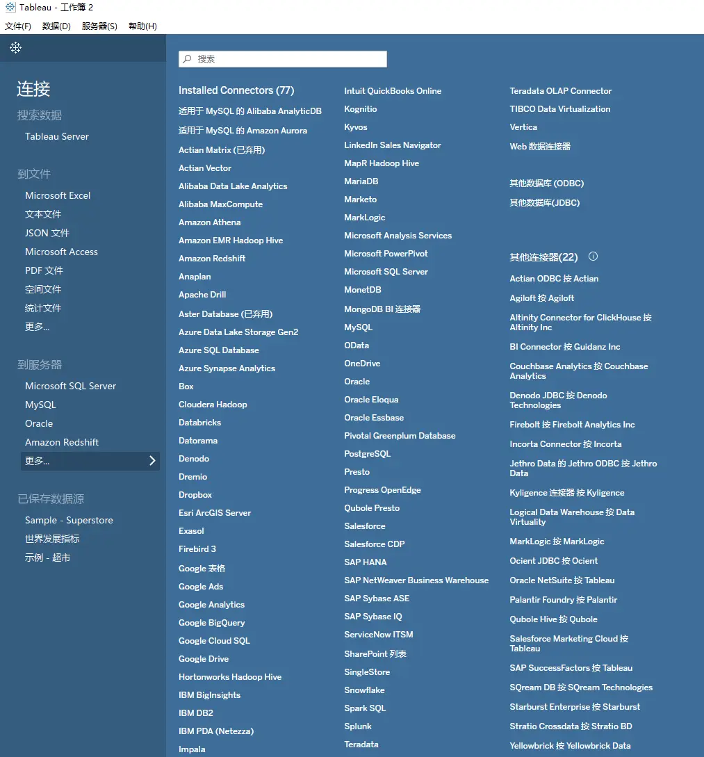Open the 帮助(H) menu
Viewport: 704px width, 757px height.
coord(143,26)
